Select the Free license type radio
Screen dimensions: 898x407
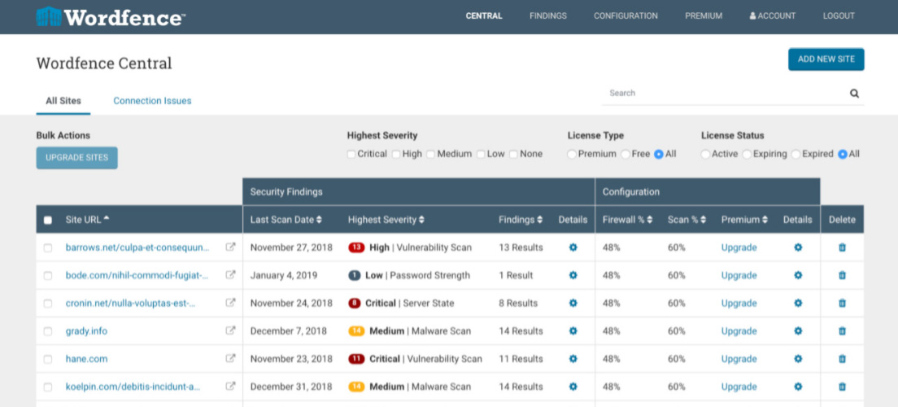[x=626, y=154]
